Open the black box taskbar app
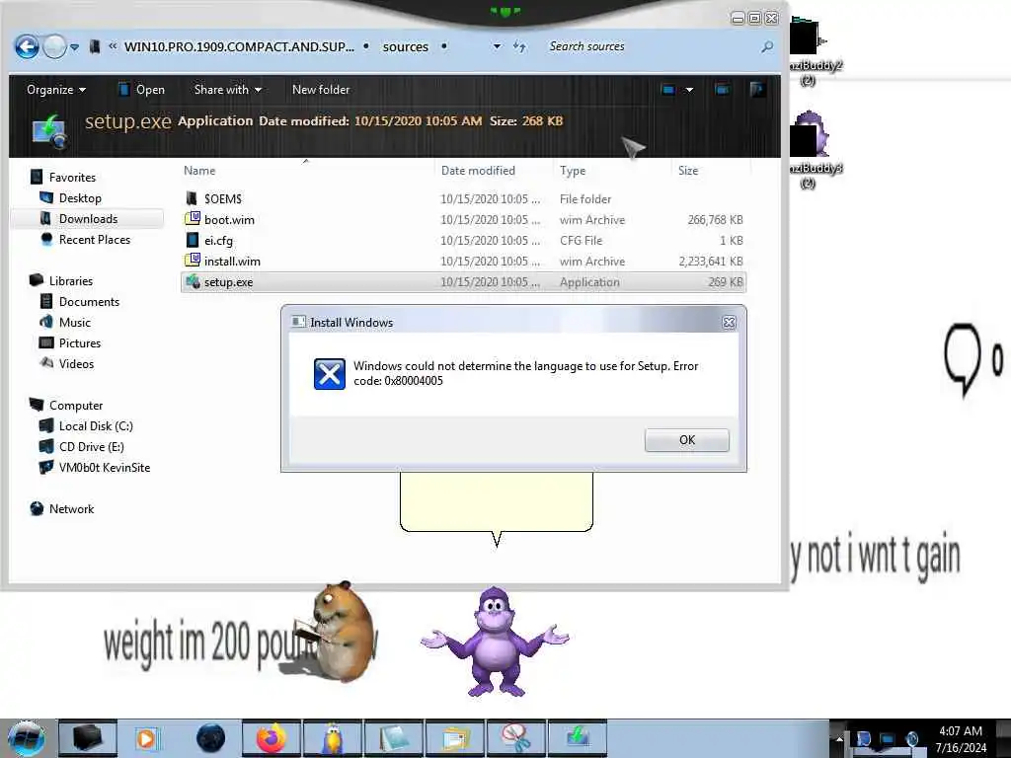 point(88,738)
